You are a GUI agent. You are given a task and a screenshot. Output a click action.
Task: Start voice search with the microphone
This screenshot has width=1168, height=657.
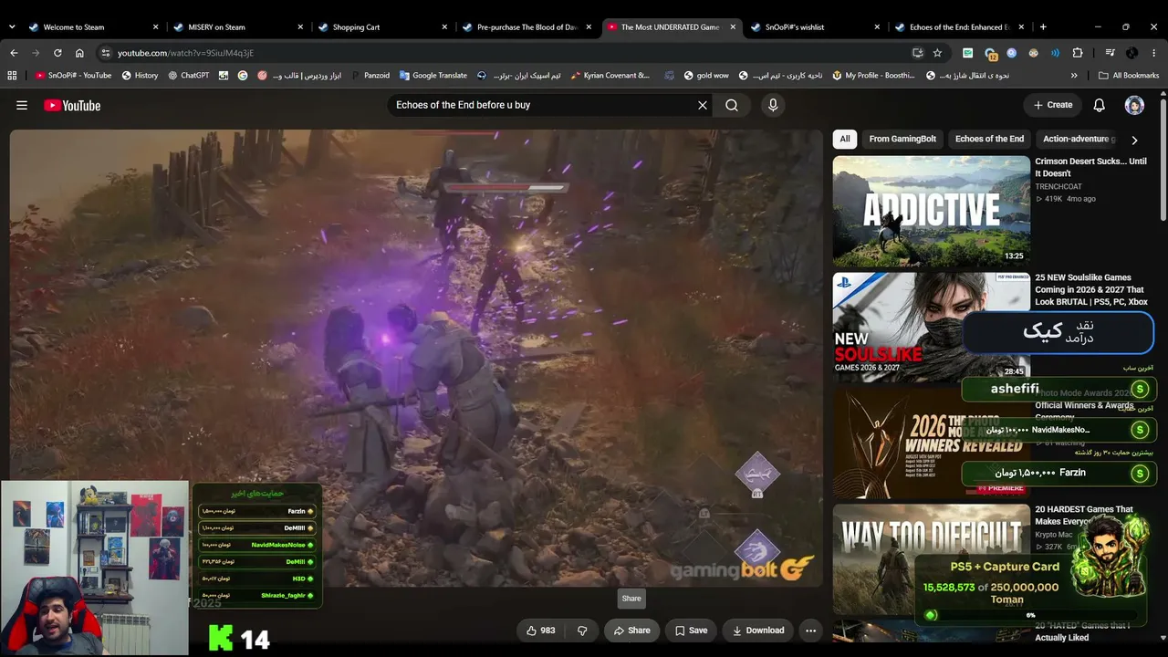click(773, 105)
